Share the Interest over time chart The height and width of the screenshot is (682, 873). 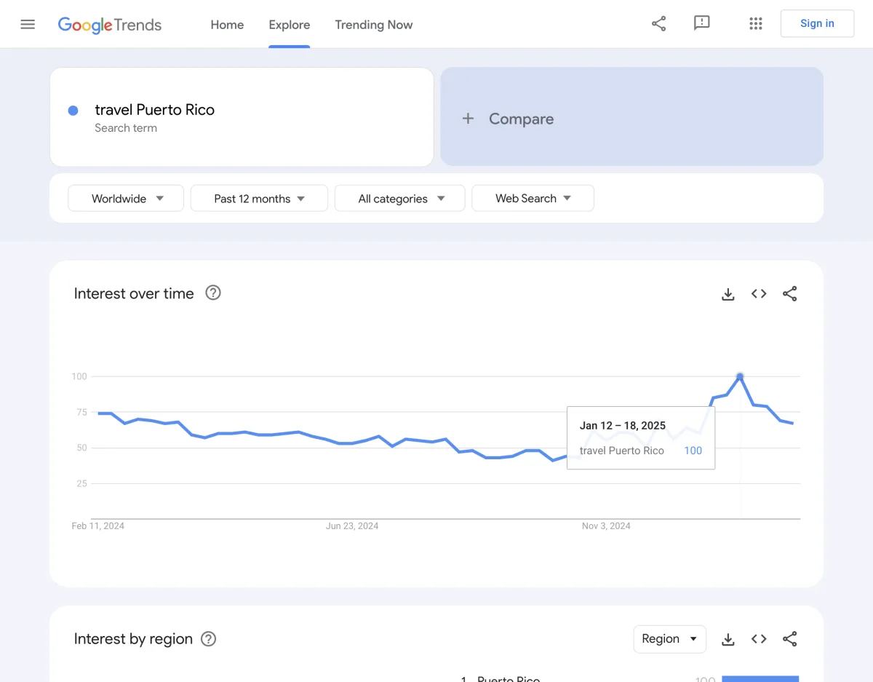790,294
